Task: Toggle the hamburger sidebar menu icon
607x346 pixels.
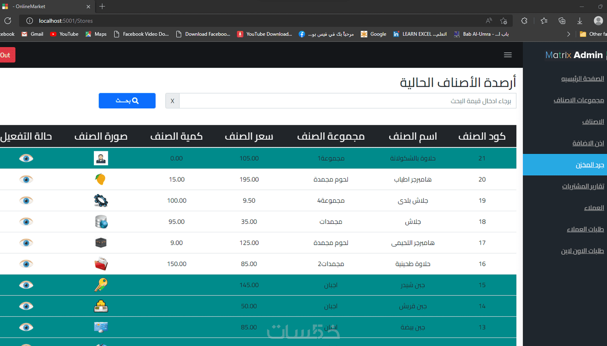Action: coord(508,55)
